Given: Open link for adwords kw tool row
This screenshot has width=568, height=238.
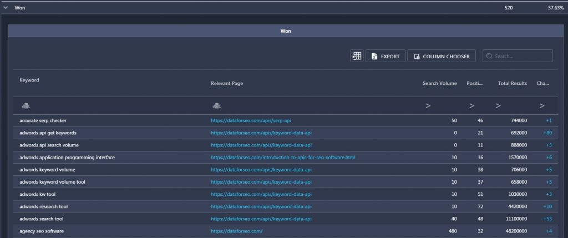Looking at the screenshot, I should click(x=261, y=195).
